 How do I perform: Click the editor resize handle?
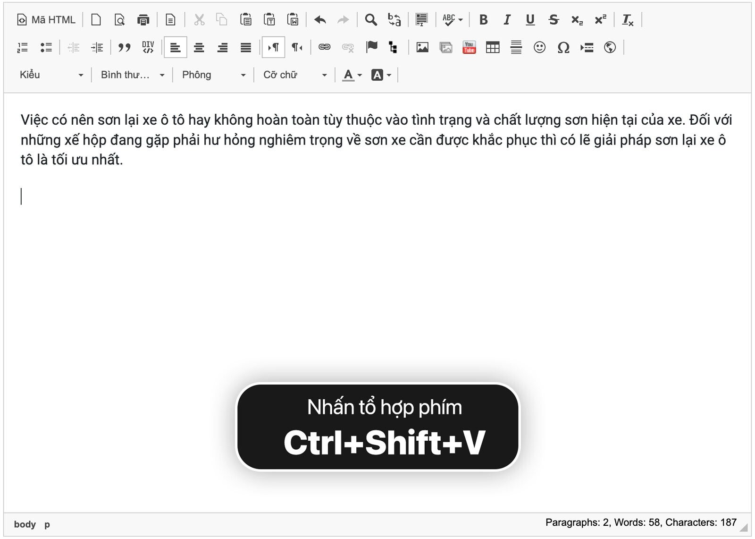[x=744, y=528]
